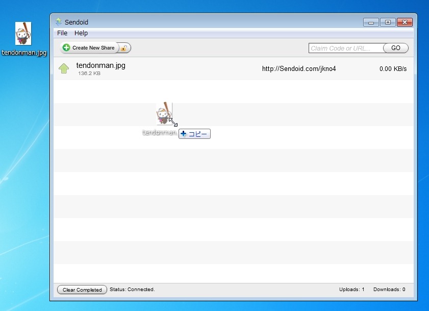Minimize the Sendoid window

(371, 22)
